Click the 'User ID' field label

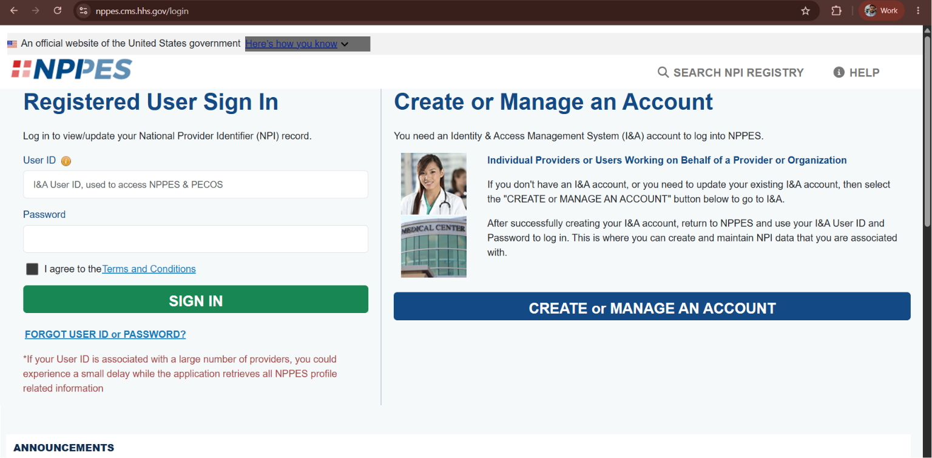click(x=39, y=160)
